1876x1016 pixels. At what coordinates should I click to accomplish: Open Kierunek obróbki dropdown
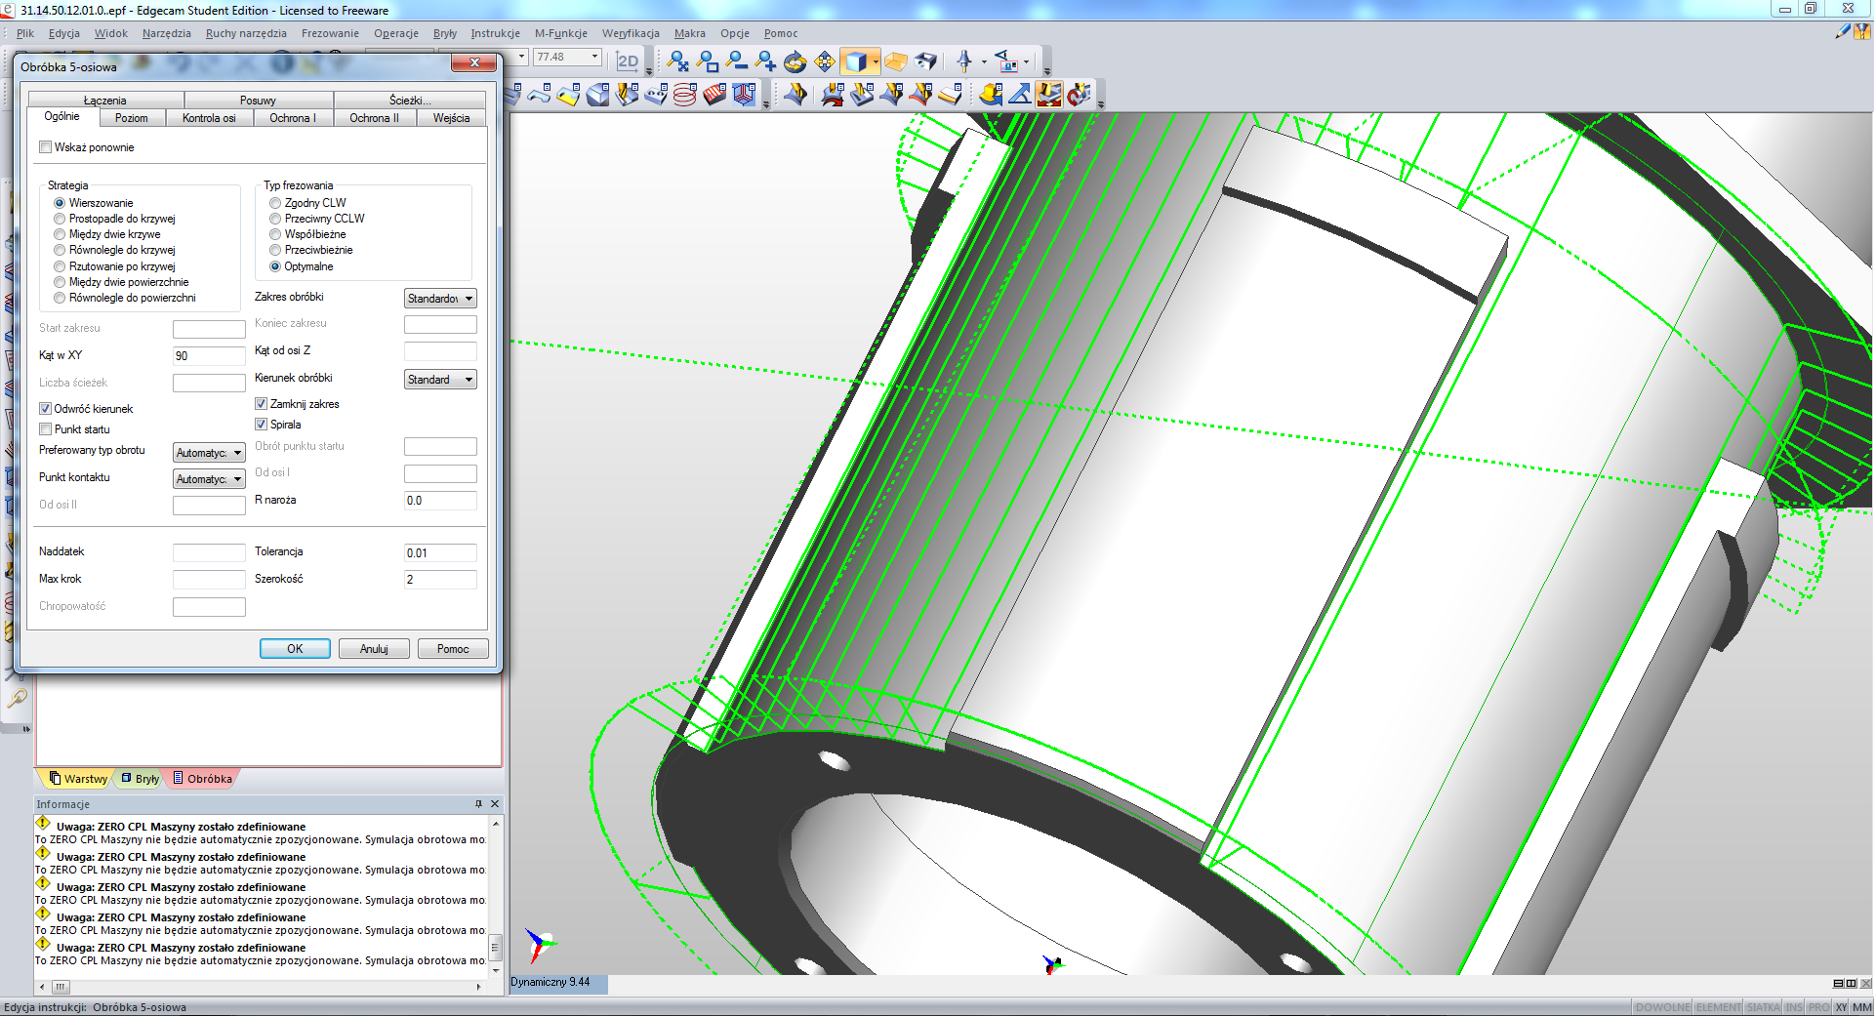click(x=440, y=380)
